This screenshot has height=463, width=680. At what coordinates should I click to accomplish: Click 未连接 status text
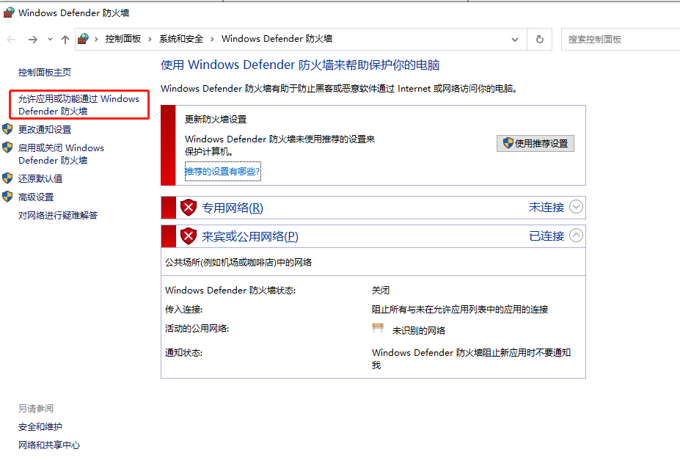(x=546, y=208)
